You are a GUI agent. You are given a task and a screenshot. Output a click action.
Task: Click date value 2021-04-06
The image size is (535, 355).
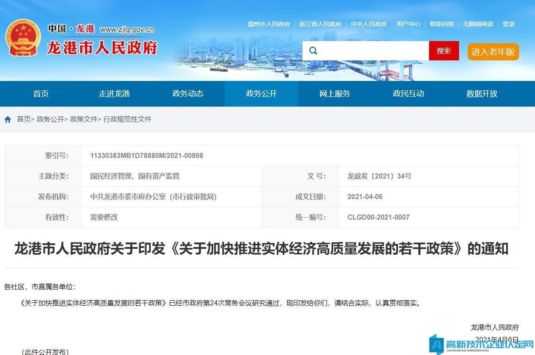(365, 197)
